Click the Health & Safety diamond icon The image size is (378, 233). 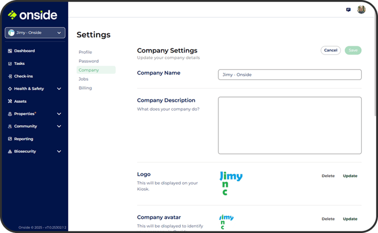[10, 89]
